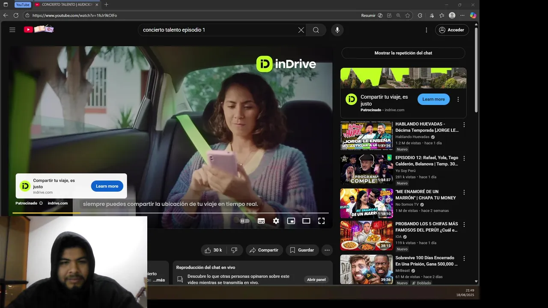The image size is (548, 308).
Task: Open browser favorites list icon
Action: (442, 15)
